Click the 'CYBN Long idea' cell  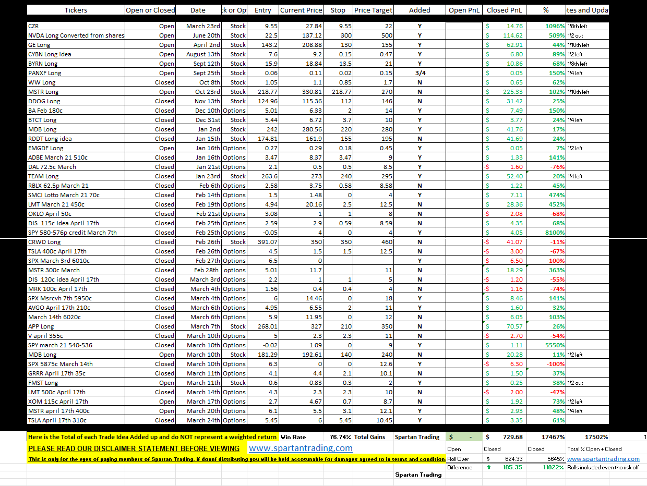pyautogui.click(x=76, y=54)
